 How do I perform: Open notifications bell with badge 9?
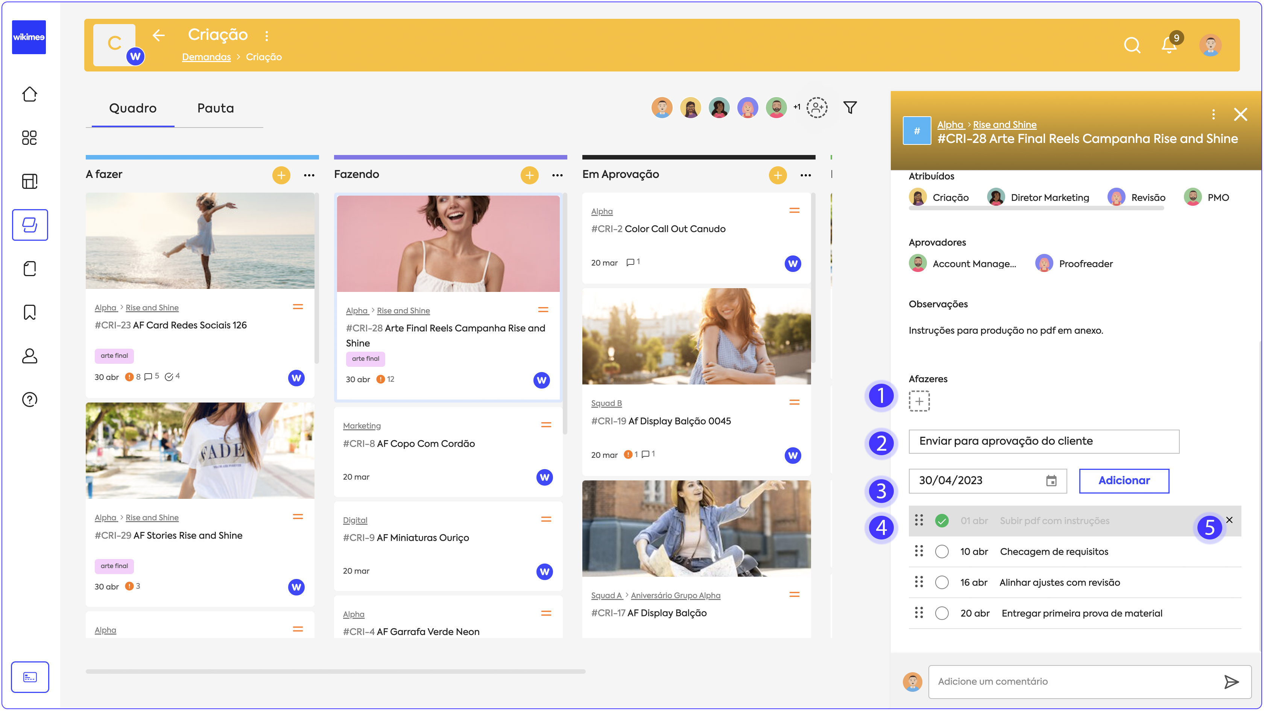tap(1169, 45)
